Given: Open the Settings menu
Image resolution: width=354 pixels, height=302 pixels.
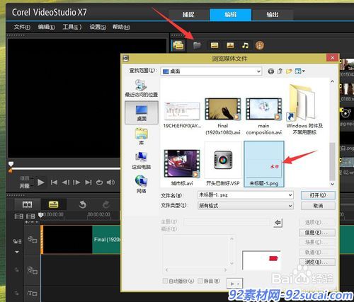Looking at the screenshot, I should tap(98, 27).
